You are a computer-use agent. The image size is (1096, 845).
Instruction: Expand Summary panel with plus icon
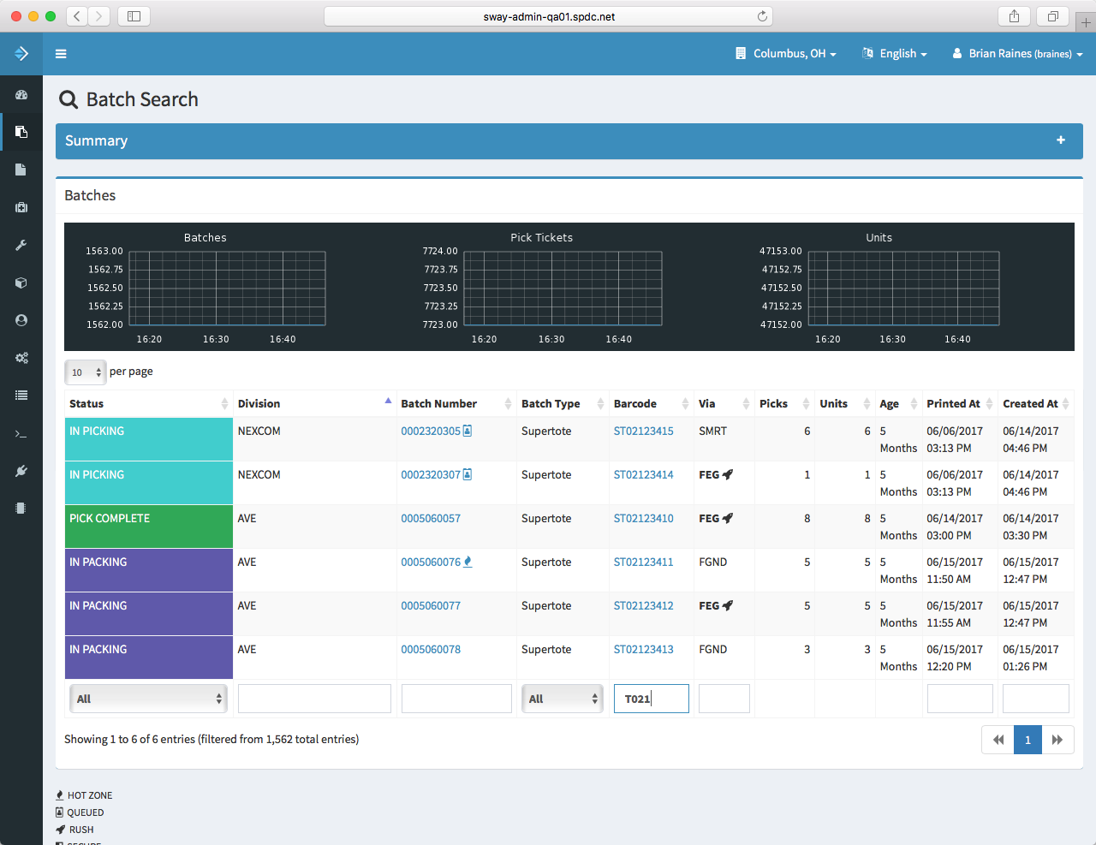1061,140
